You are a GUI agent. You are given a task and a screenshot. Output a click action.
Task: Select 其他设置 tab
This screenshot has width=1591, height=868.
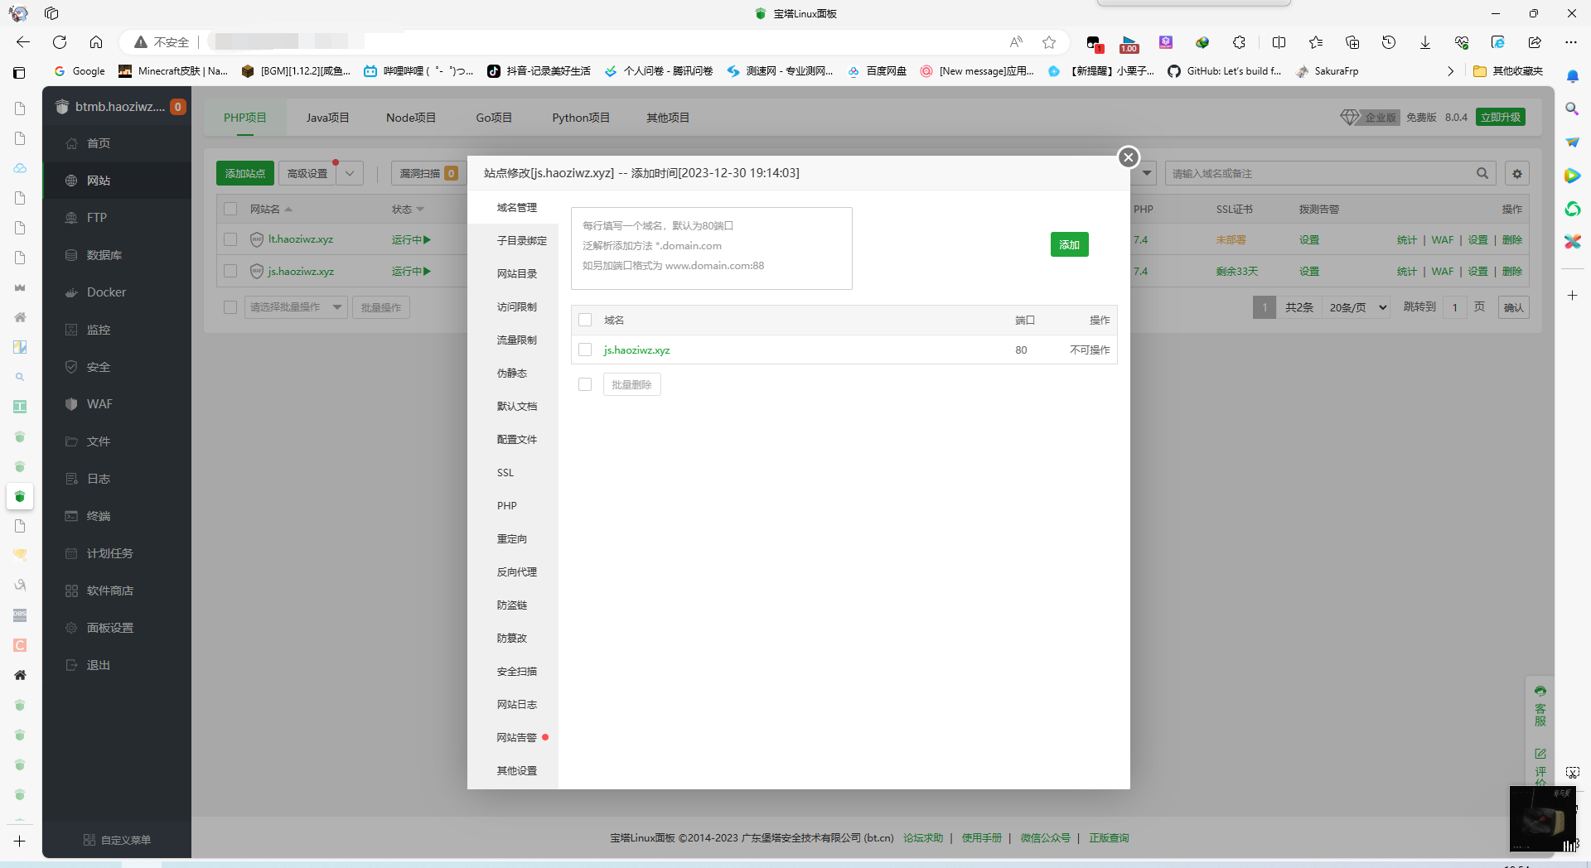click(x=517, y=771)
